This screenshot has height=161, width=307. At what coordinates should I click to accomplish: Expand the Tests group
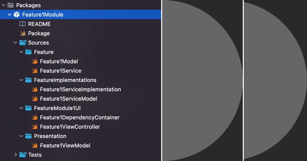coord(16,155)
